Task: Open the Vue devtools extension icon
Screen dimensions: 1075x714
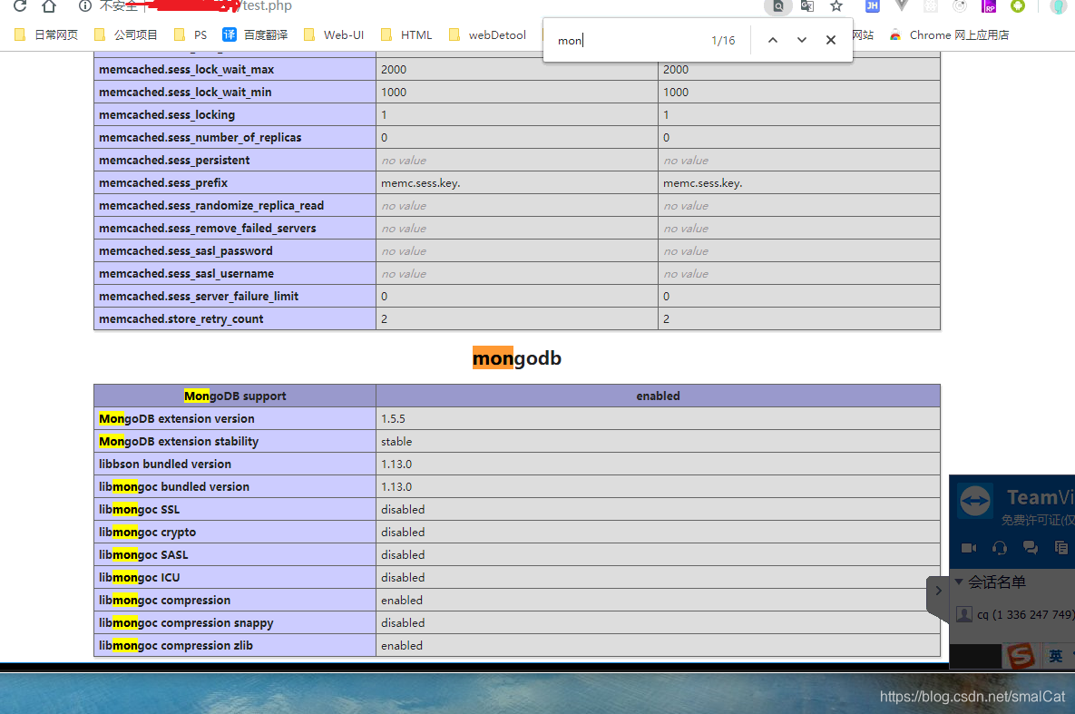Action: [902, 6]
